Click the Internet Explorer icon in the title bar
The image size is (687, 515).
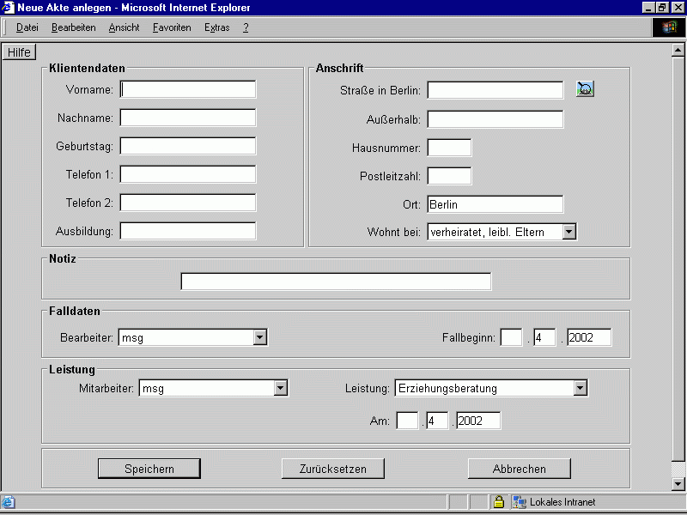coord(9,8)
